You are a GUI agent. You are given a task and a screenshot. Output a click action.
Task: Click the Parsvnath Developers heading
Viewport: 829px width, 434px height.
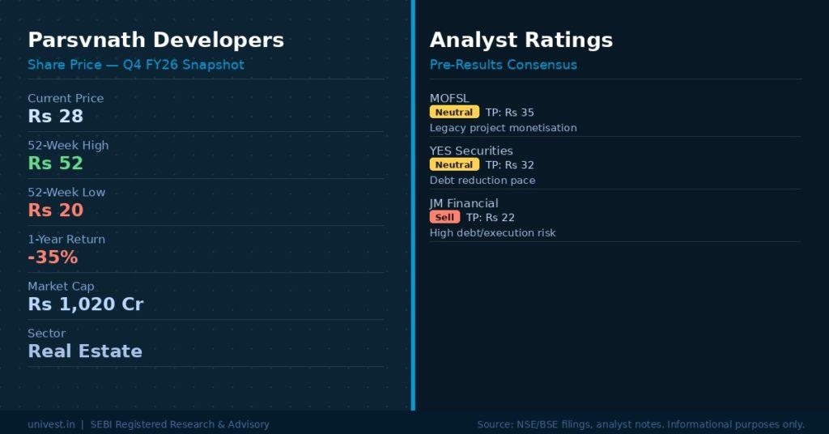[x=156, y=40]
